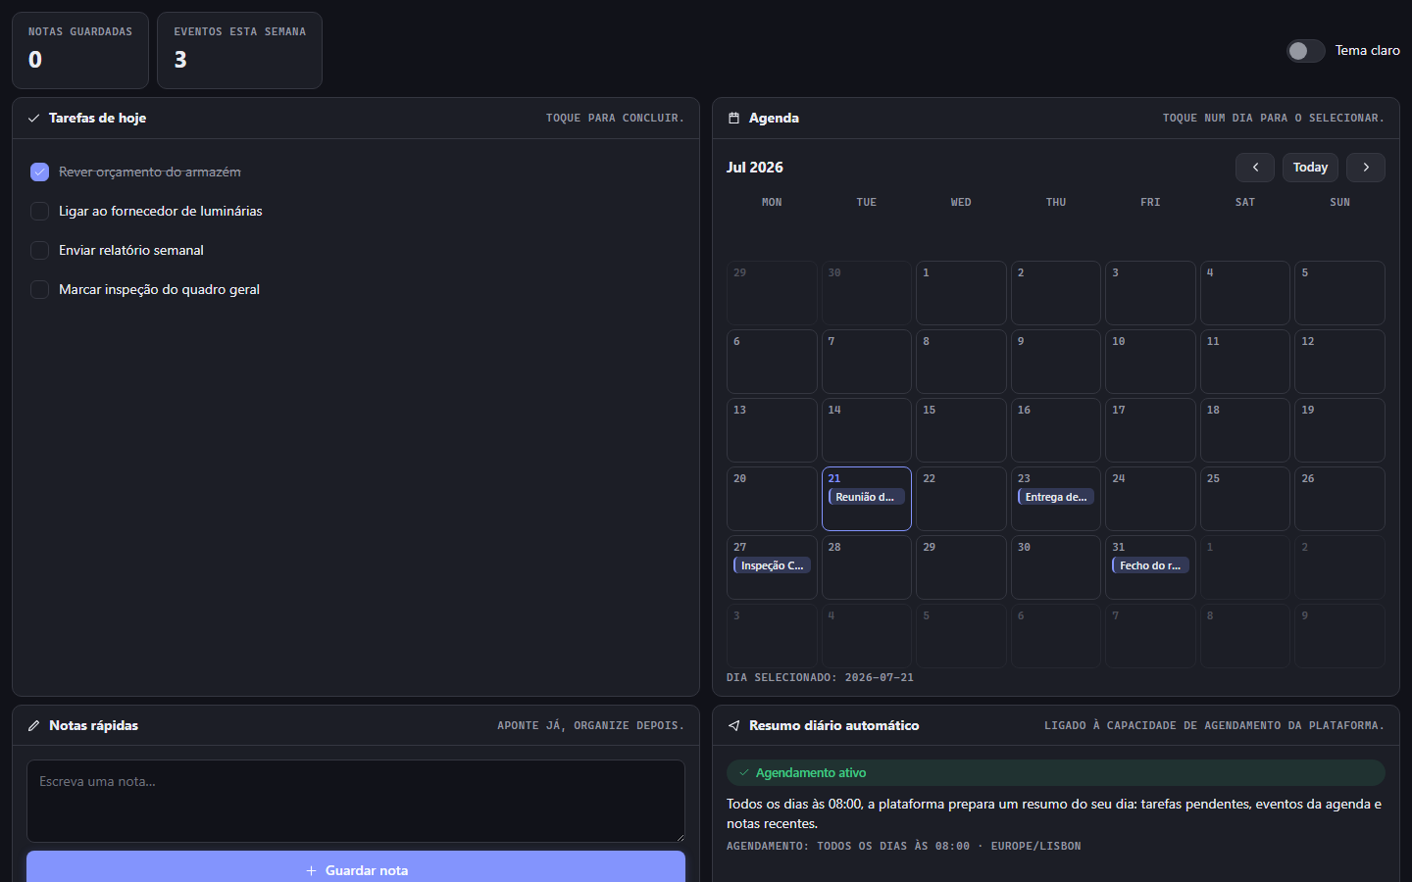1412x882 pixels.
Task: Go to previous month with left chevron
Action: (1254, 168)
